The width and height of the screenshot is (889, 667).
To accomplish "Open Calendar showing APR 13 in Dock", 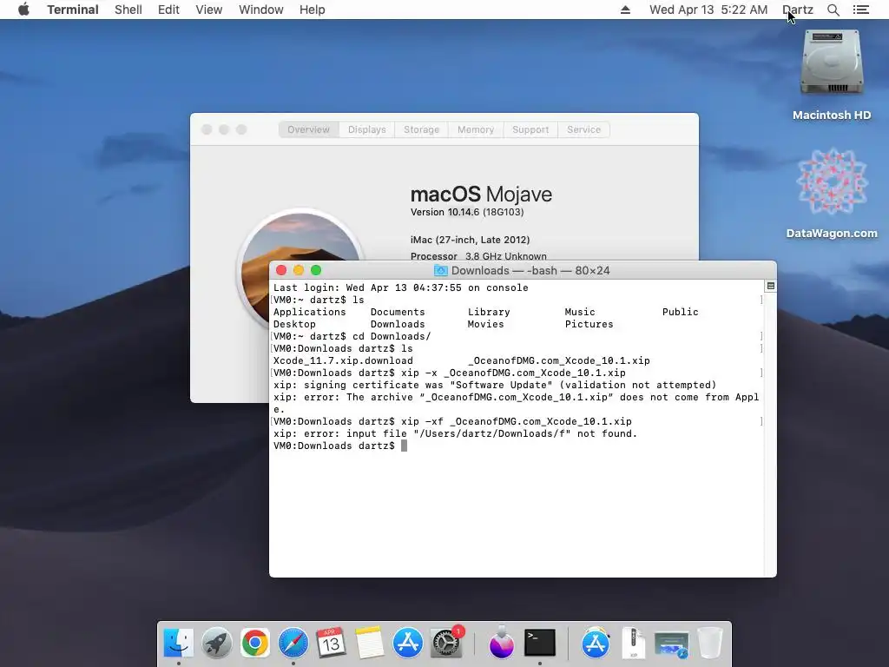I will (331, 643).
